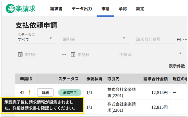This screenshot has height=117, width=188.
Task: Click the 承認状況 column header
Action: pos(94,79)
